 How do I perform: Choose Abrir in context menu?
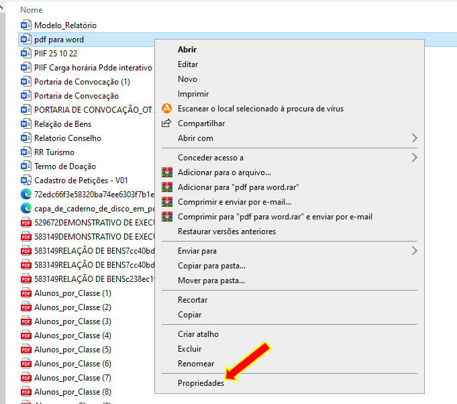(187, 49)
